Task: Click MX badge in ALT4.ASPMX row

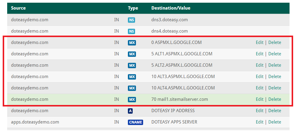Action: click(132, 88)
